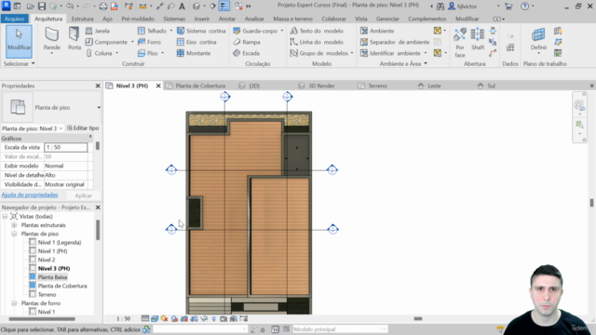The height and width of the screenshot is (335, 596).
Task: Click the Ambiente room tool
Action: click(377, 31)
